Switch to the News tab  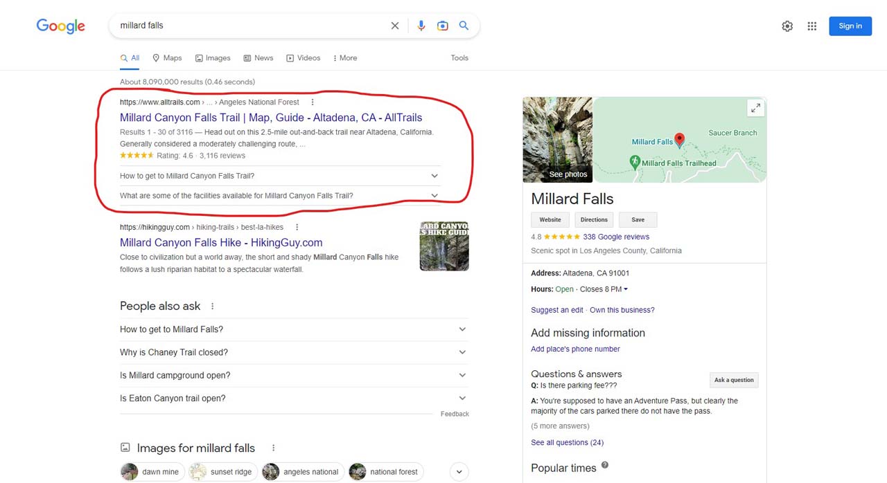pyautogui.click(x=258, y=58)
